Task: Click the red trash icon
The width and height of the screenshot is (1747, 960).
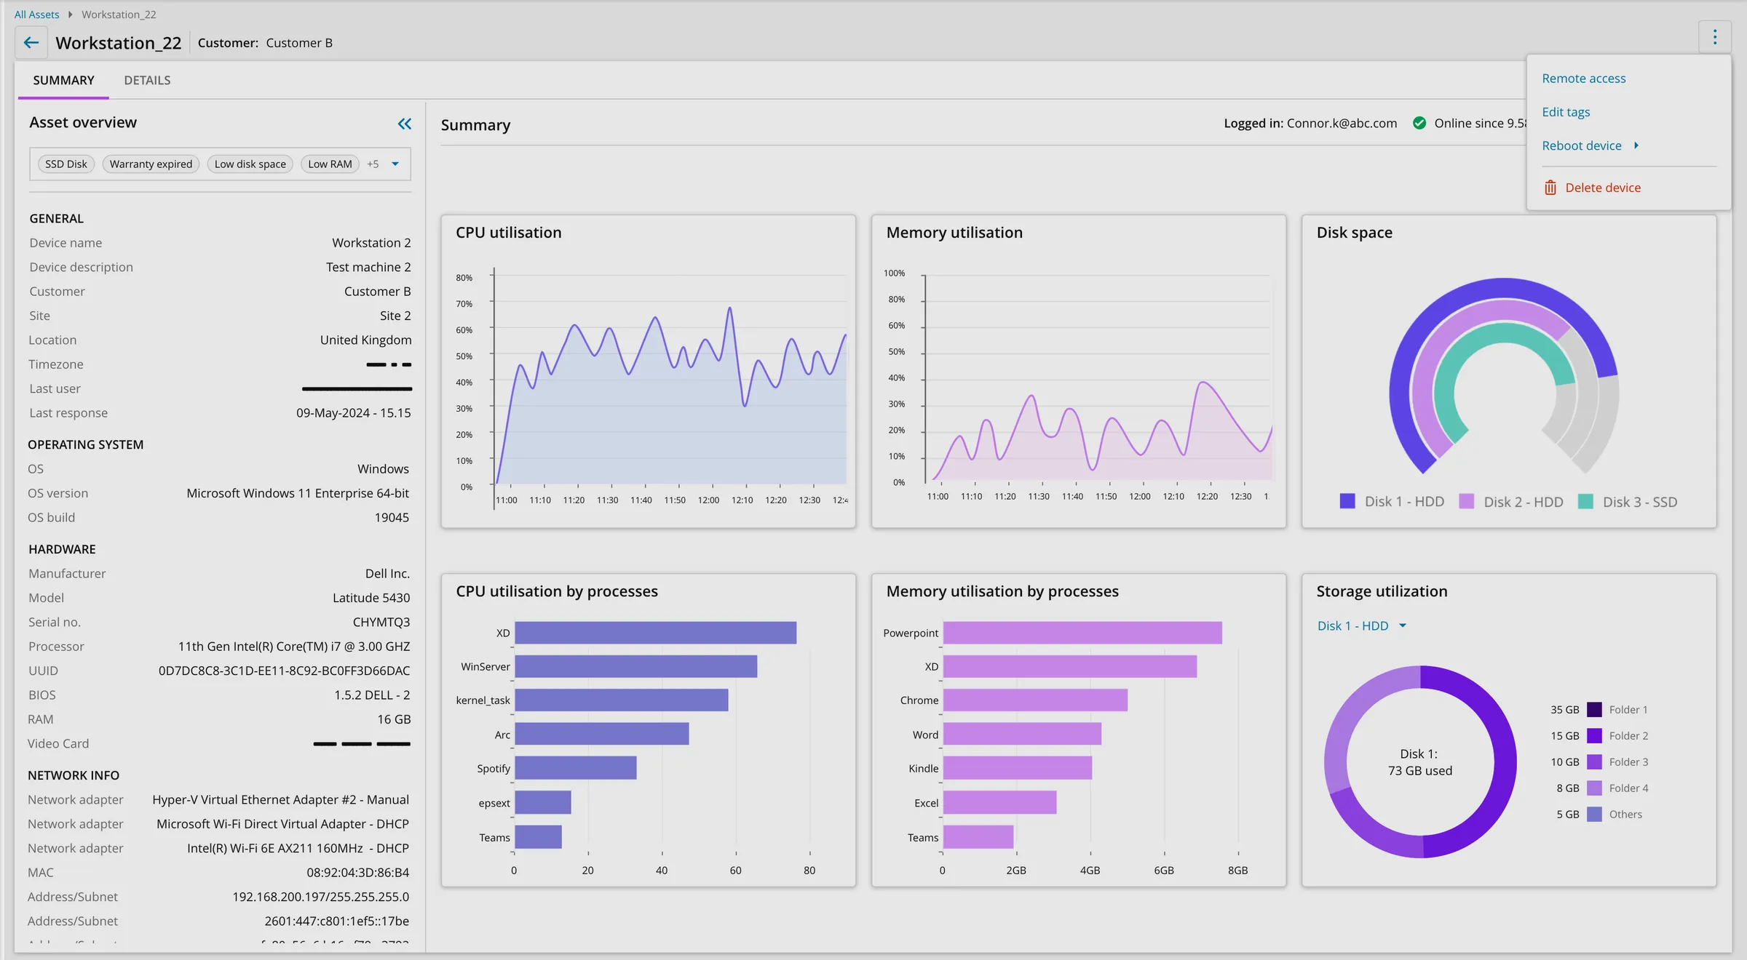Action: [x=1550, y=188]
